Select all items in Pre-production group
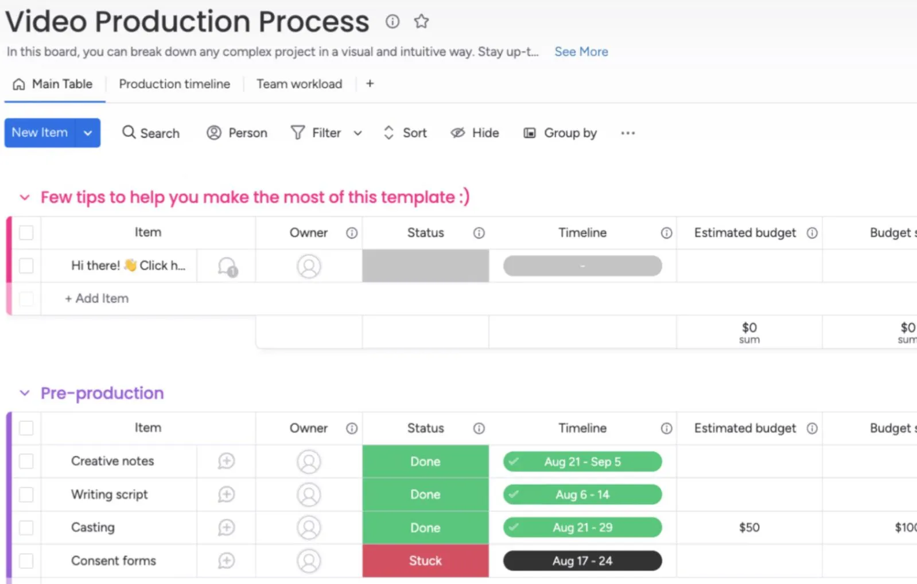The height and width of the screenshot is (584, 917). 26,429
